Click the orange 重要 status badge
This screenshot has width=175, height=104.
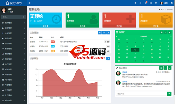pyautogui.click(x=53, y=51)
